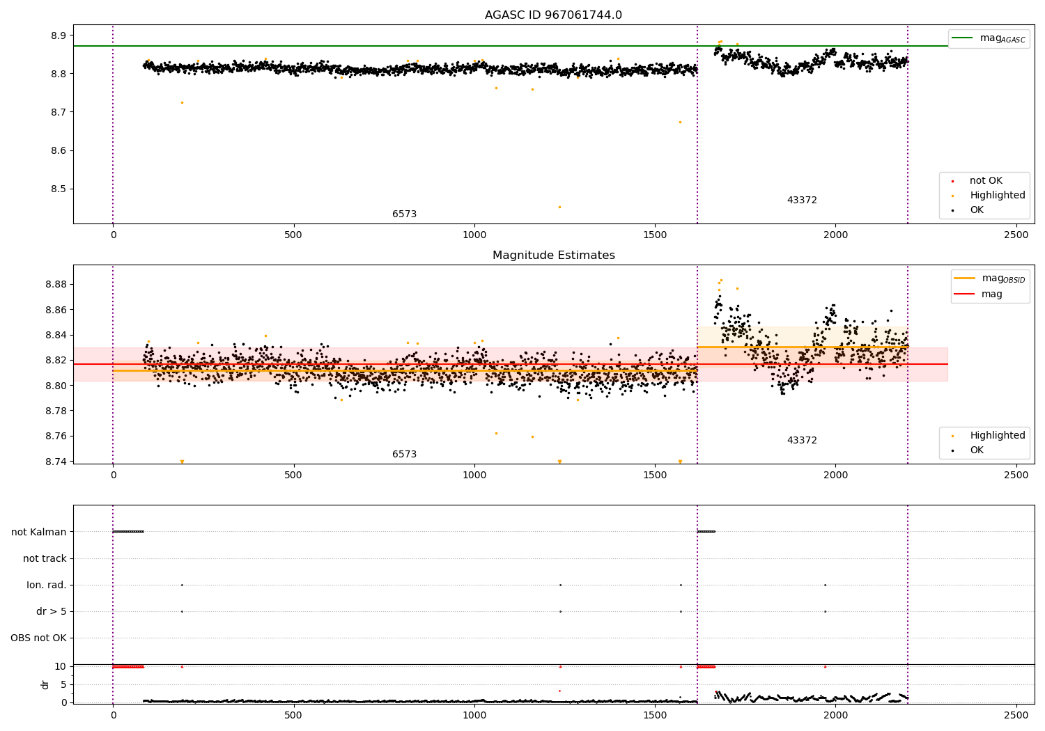Screen dimensions: 1045x731
Task: Click the '8.86' y-axis tick label
Action: pos(56,310)
